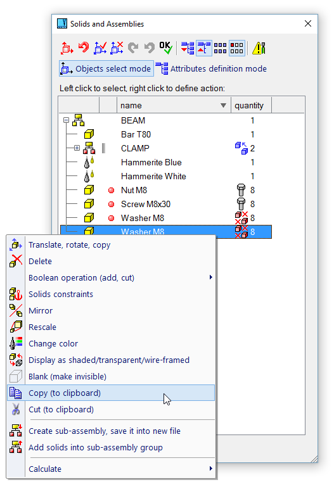Click the red undo arrow toolbar icon
This screenshot has width=334, height=482.
(84, 48)
